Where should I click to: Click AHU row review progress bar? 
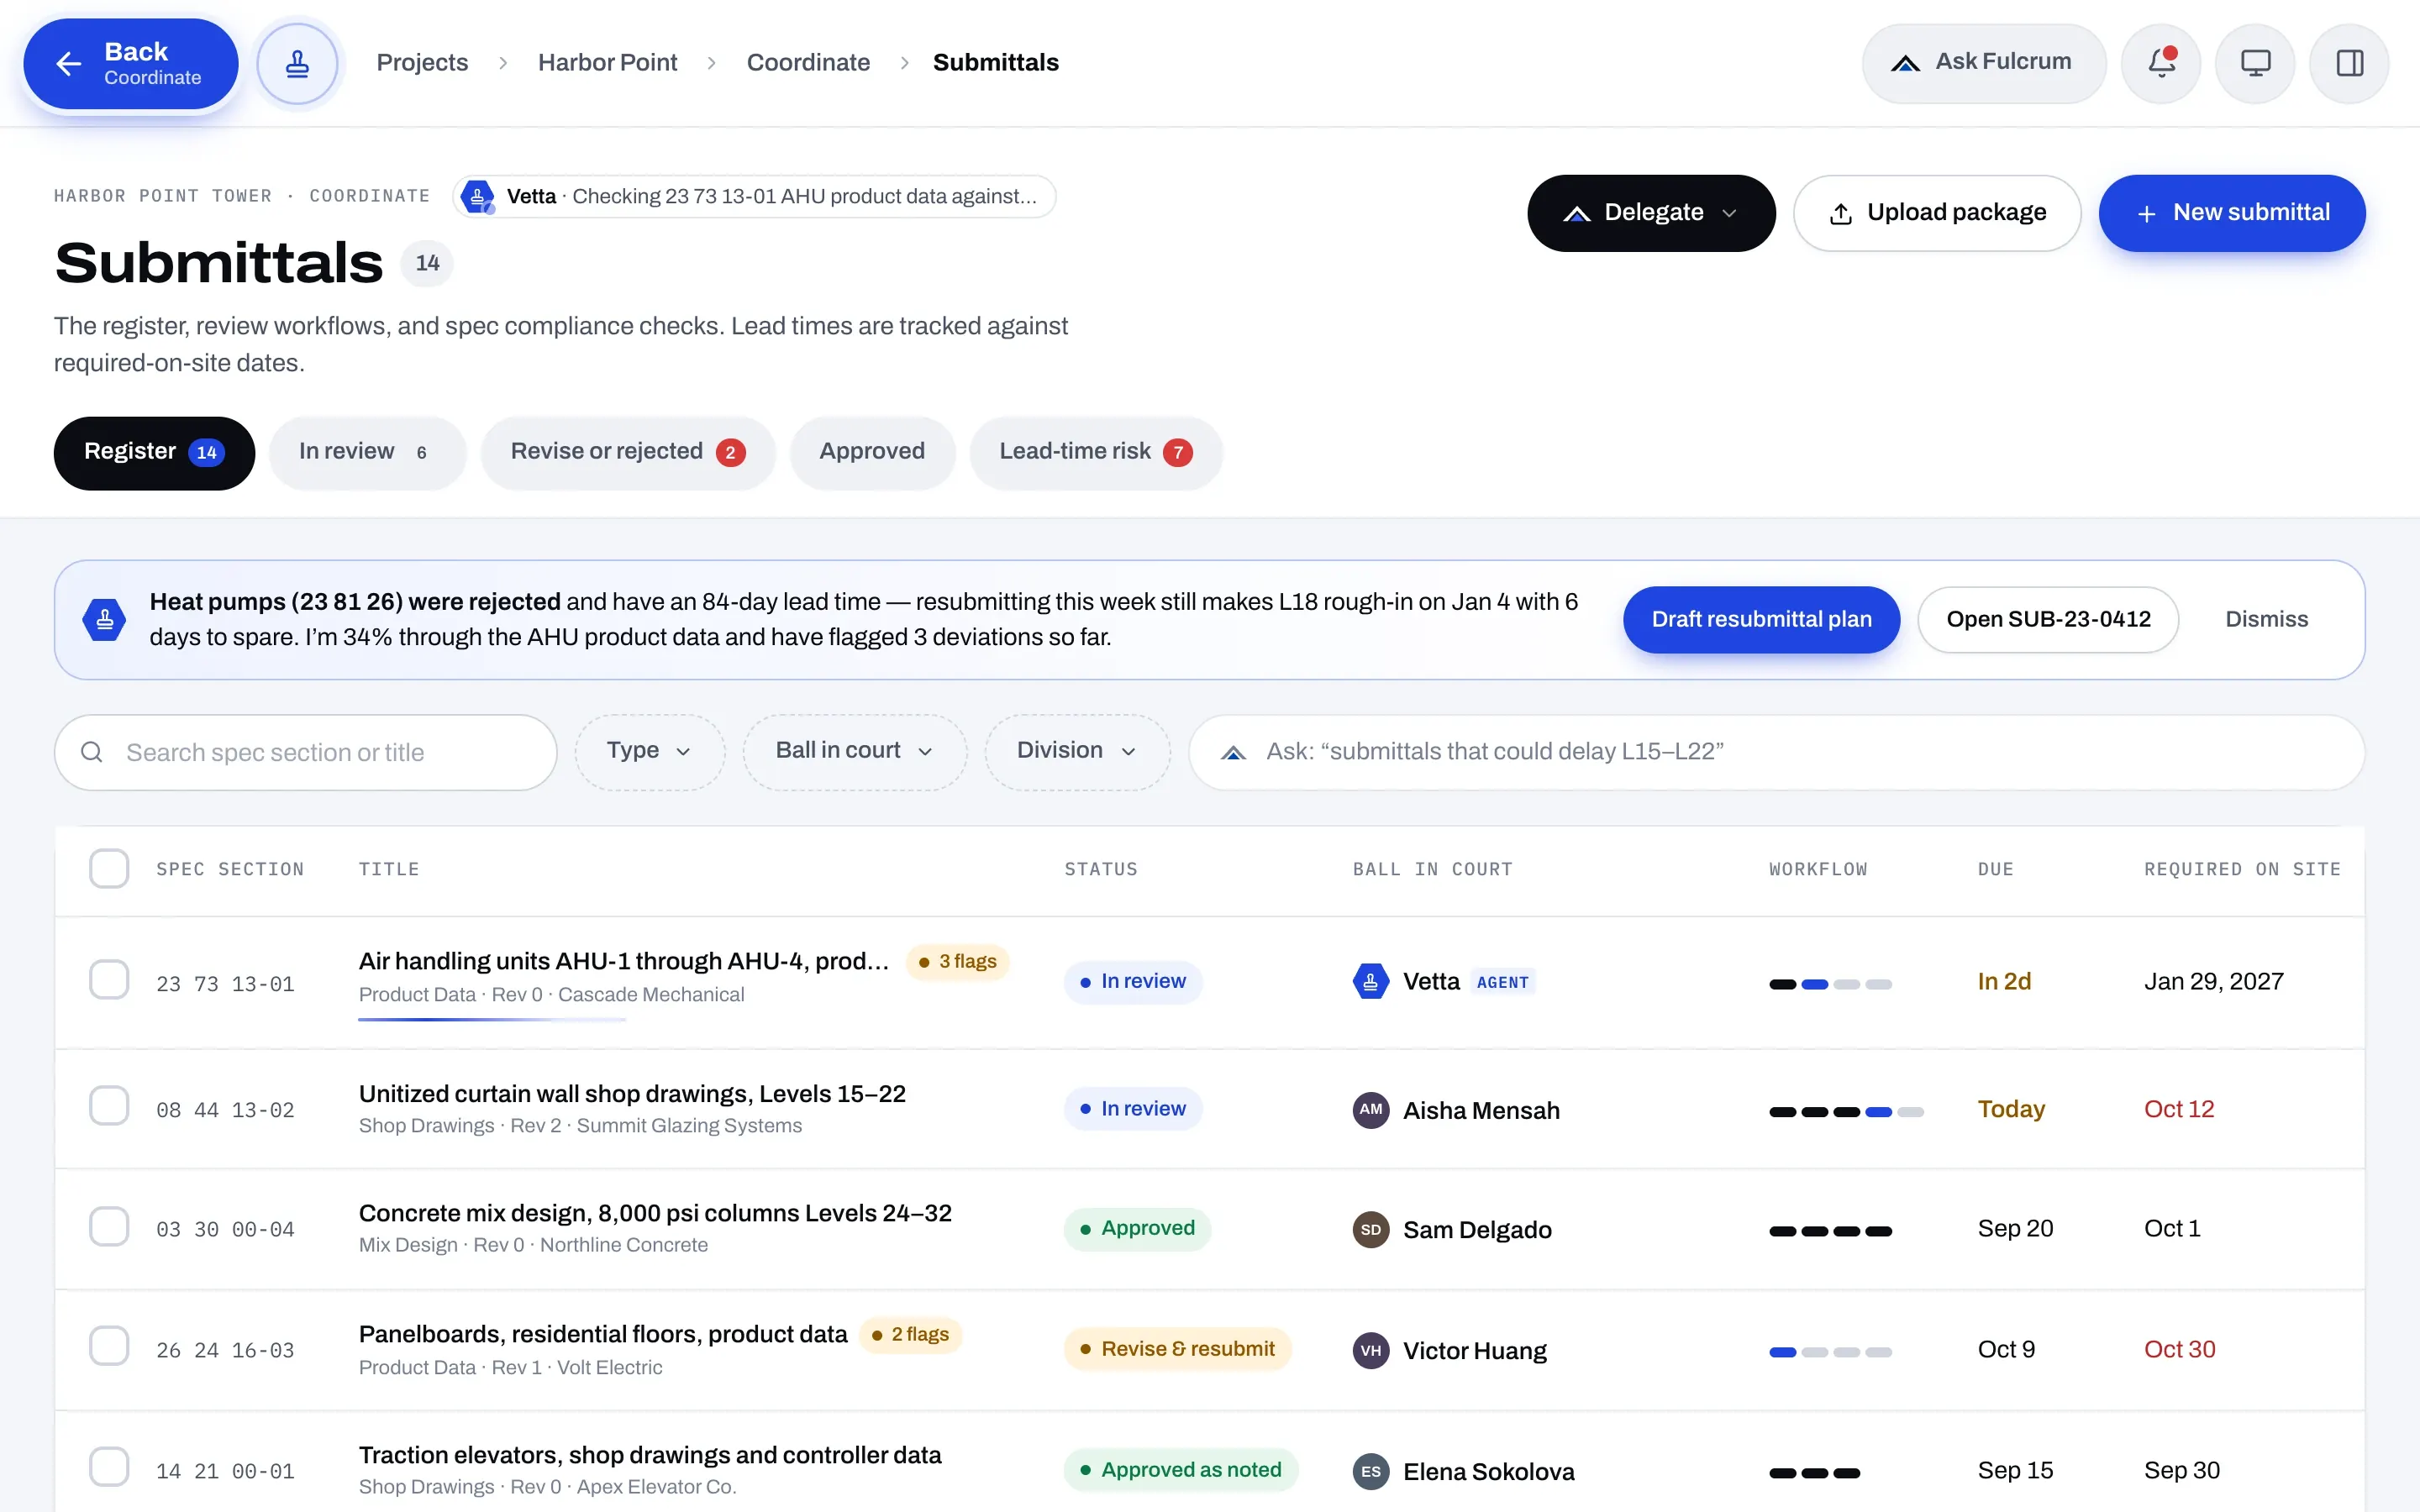click(492, 1019)
